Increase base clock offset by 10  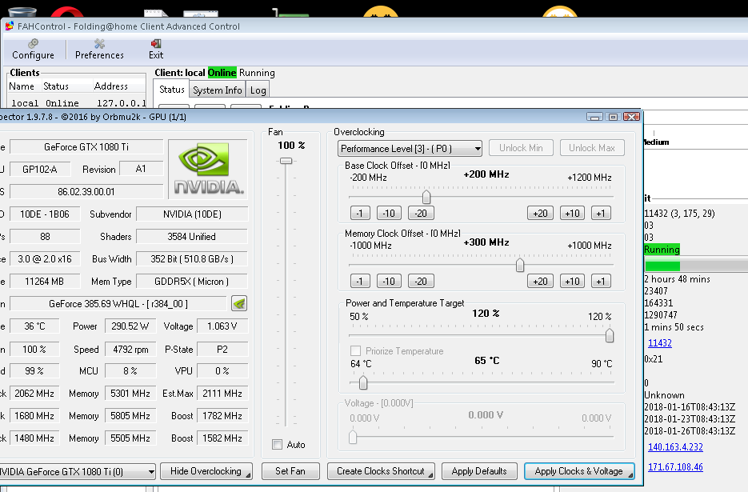pos(572,214)
